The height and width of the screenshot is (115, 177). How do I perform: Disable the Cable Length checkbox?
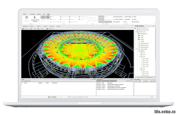pos(69,17)
